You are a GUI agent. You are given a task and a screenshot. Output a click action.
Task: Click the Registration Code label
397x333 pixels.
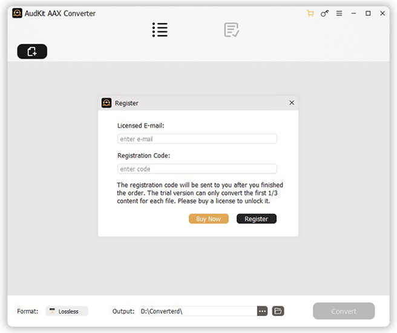click(x=144, y=156)
